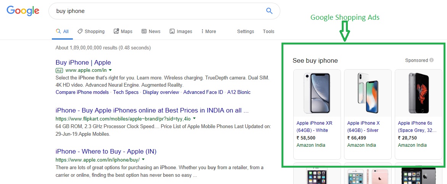This screenshot has height=184, width=447.
Task: Open iPhone - Where to Buy result
Action: (x=106, y=151)
